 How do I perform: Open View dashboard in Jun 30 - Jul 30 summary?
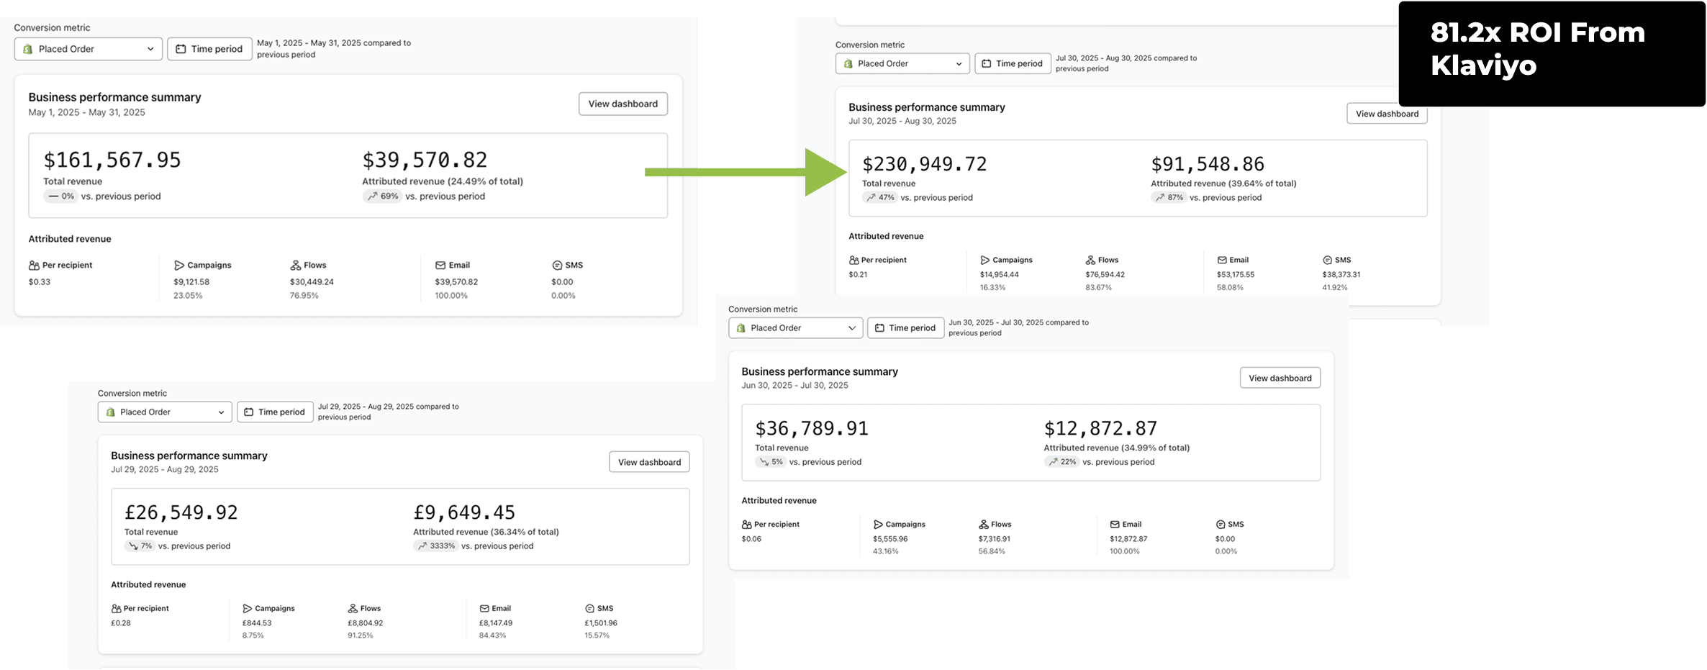[x=1280, y=378]
